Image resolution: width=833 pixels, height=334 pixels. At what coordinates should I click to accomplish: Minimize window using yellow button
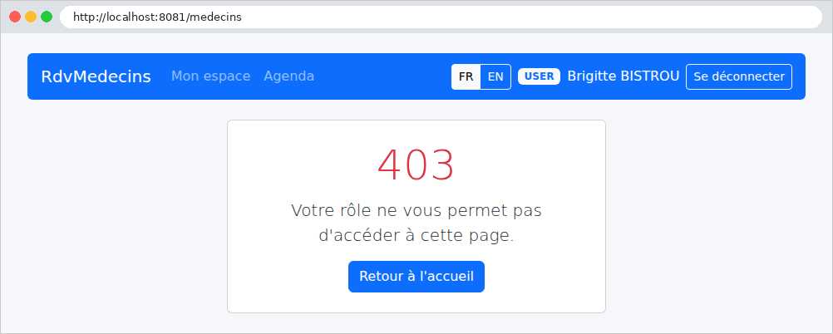click(x=31, y=17)
